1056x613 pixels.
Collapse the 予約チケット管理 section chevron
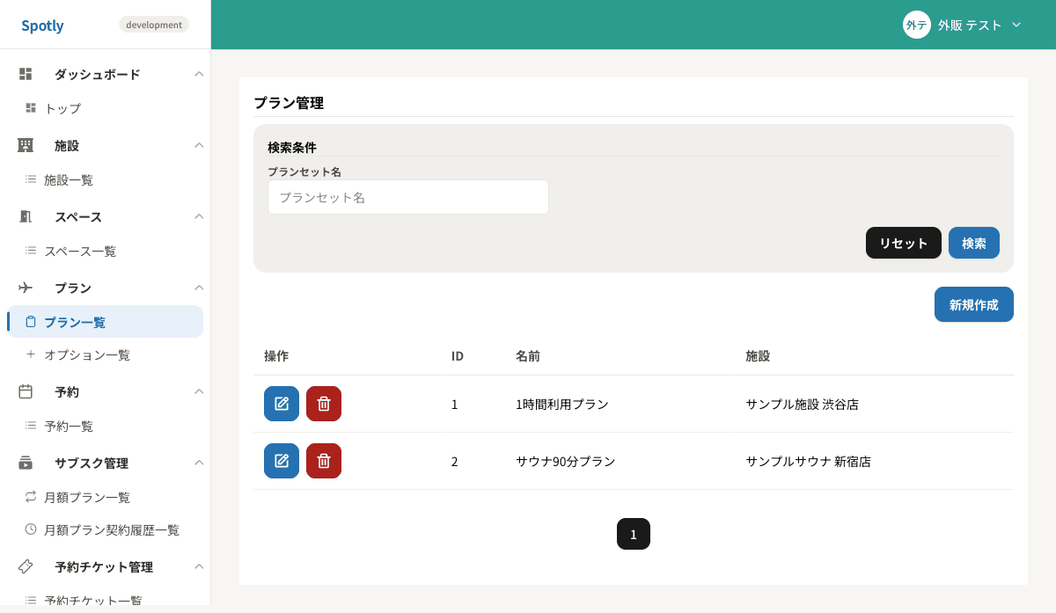(x=199, y=566)
